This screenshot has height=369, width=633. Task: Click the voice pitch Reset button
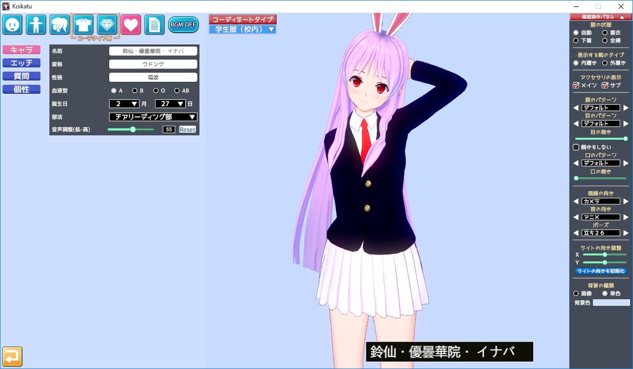point(187,129)
